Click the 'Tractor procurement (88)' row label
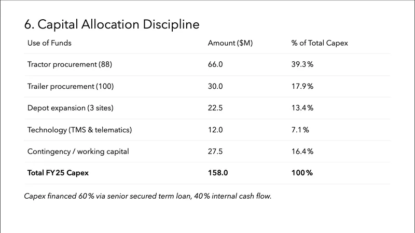Viewport: 415px width, 233px height. (70, 64)
